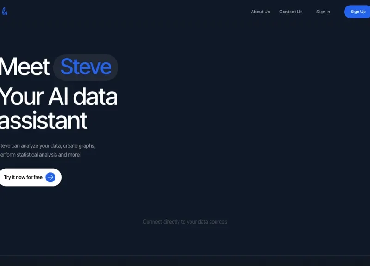
Task: Click the Connect directly to your data sources text
Action: point(185,222)
